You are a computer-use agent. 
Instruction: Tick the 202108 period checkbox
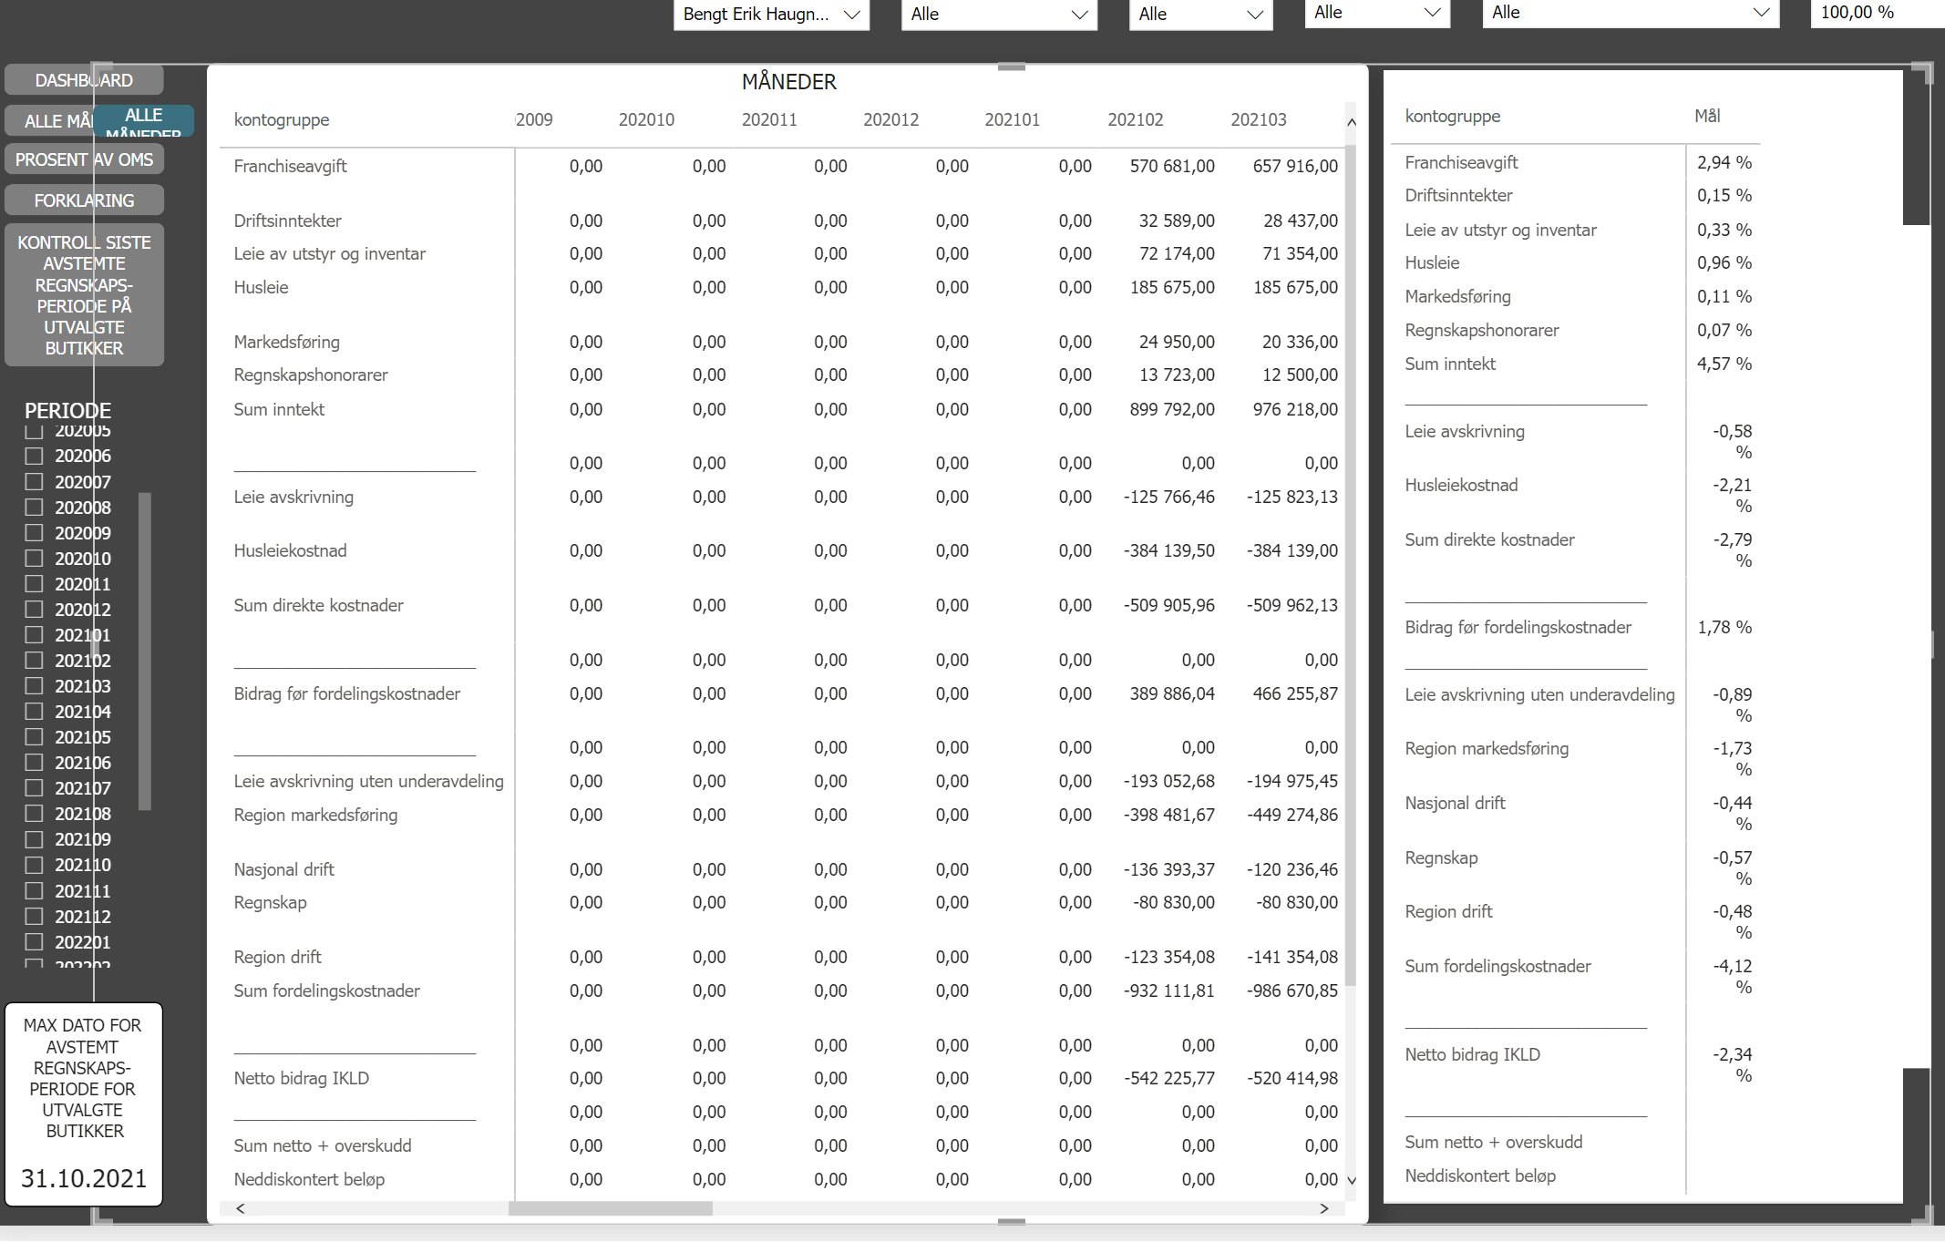point(34,814)
